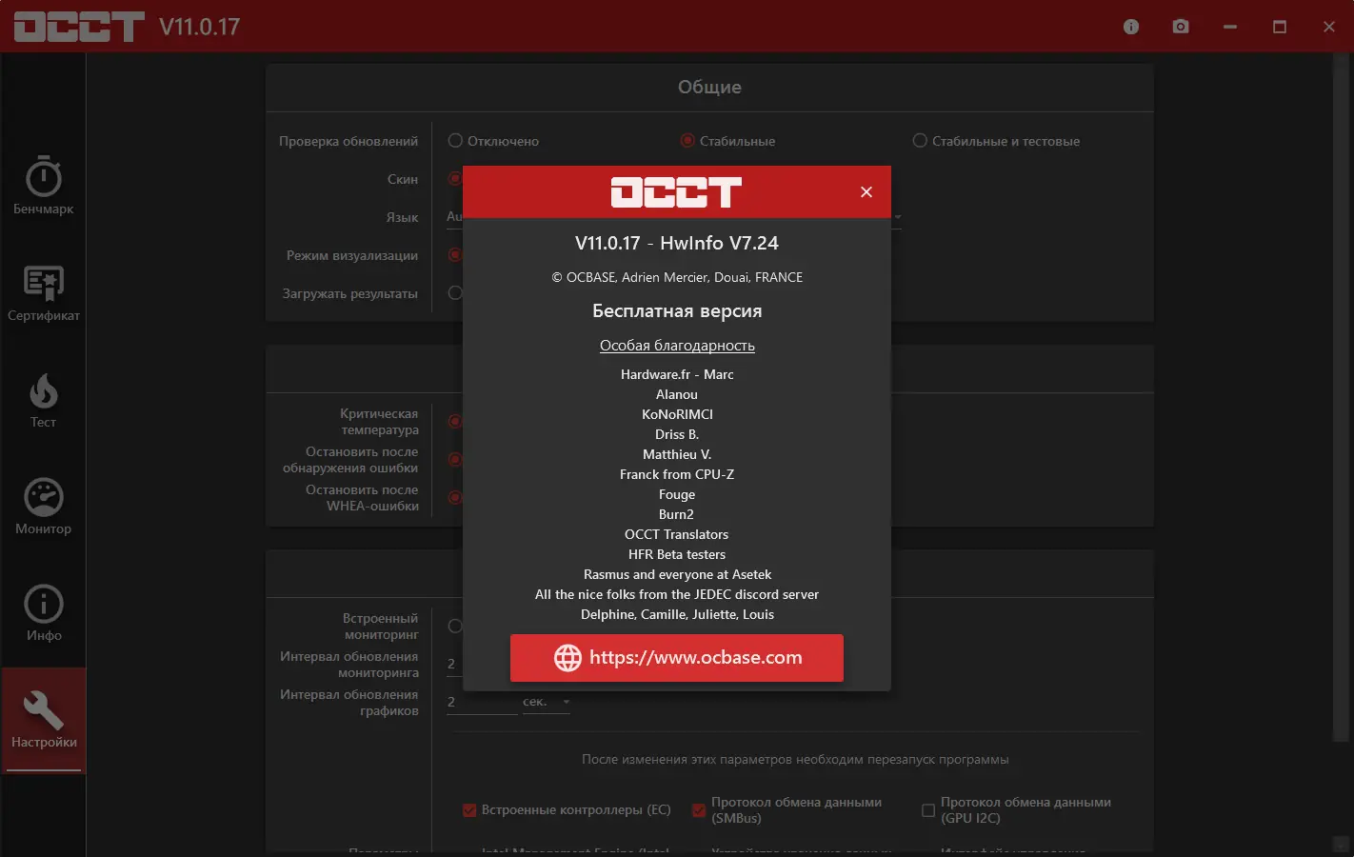The width and height of the screenshot is (1354, 857).
Task: Click the Franck from CPU-Z credit
Action: (x=677, y=474)
